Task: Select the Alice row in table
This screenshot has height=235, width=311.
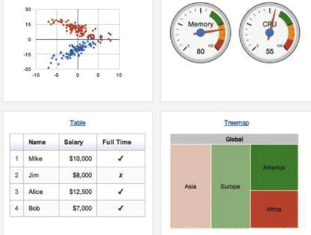Action: [78, 192]
